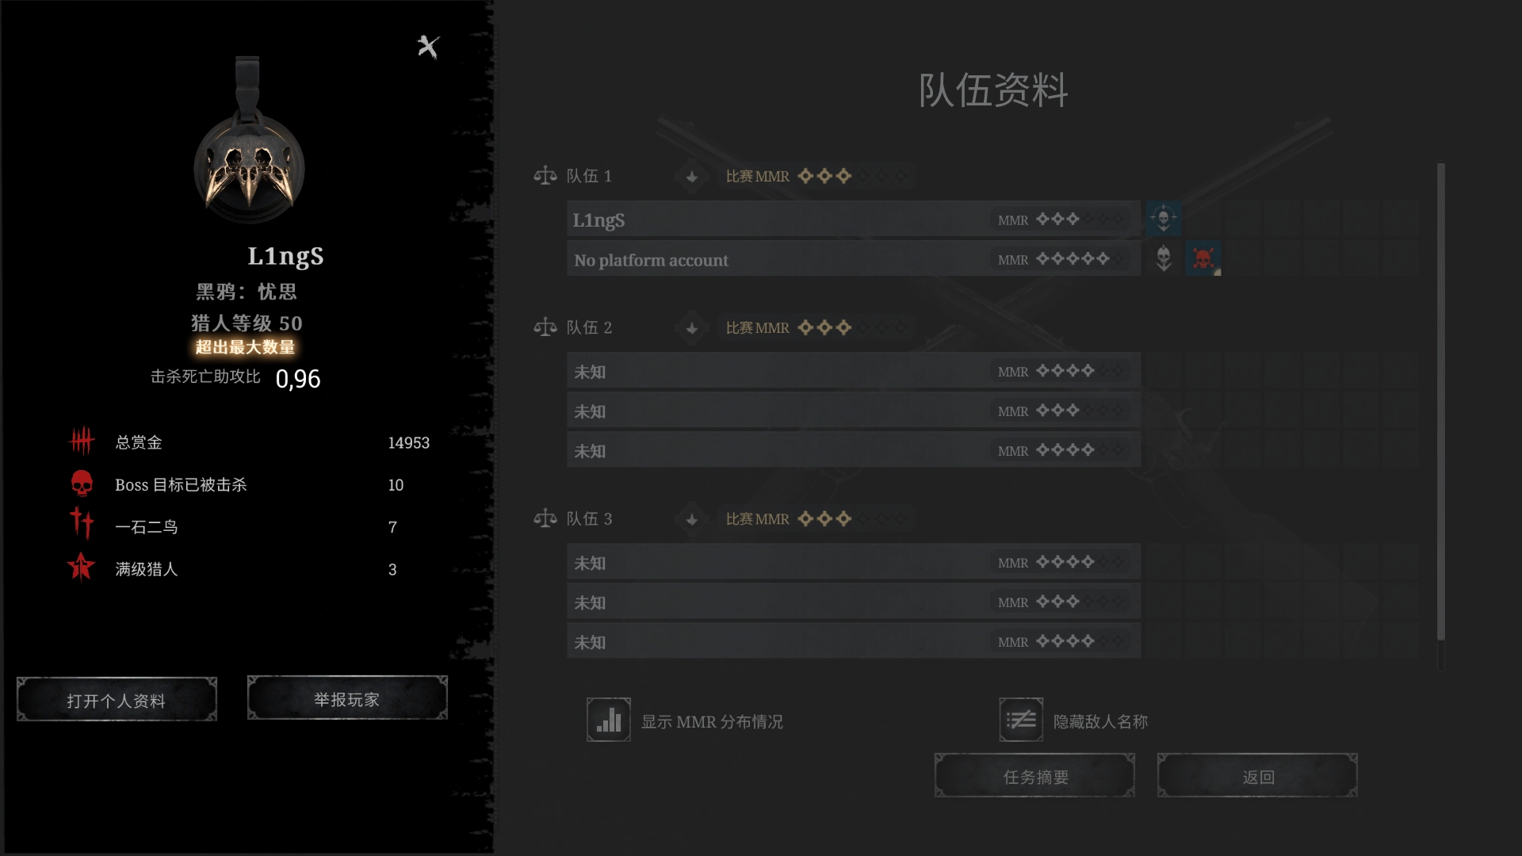Click the team list vertical scrollbar
The image size is (1522, 856).
pyautogui.click(x=1440, y=402)
